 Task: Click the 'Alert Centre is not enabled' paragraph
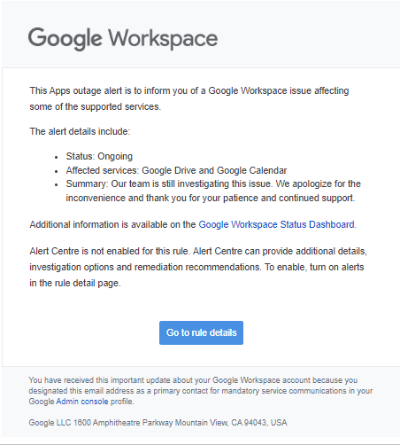(x=198, y=267)
